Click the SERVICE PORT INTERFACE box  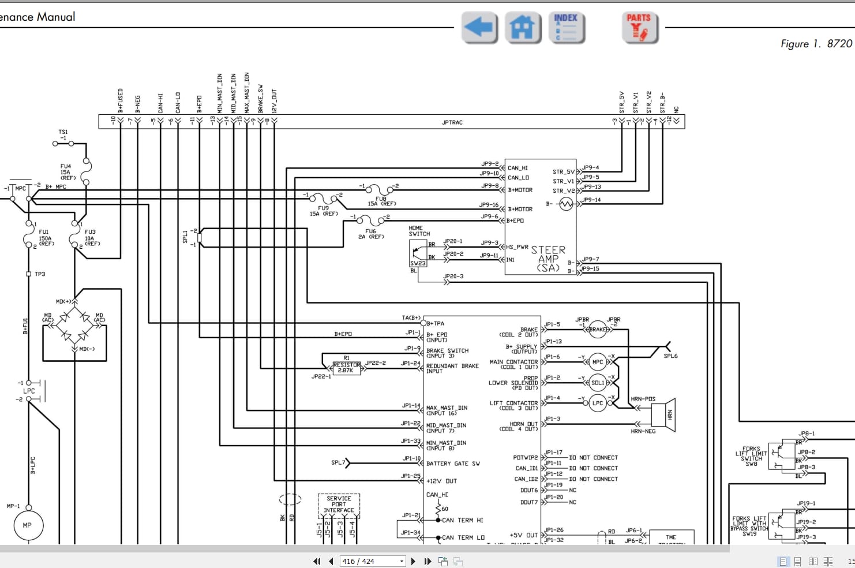point(339,505)
